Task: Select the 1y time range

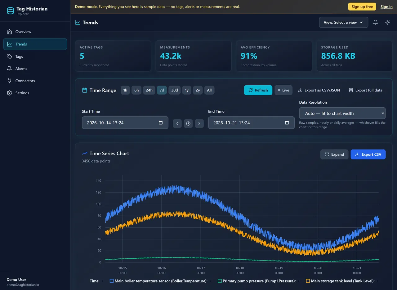Action: [x=187, y=90]
